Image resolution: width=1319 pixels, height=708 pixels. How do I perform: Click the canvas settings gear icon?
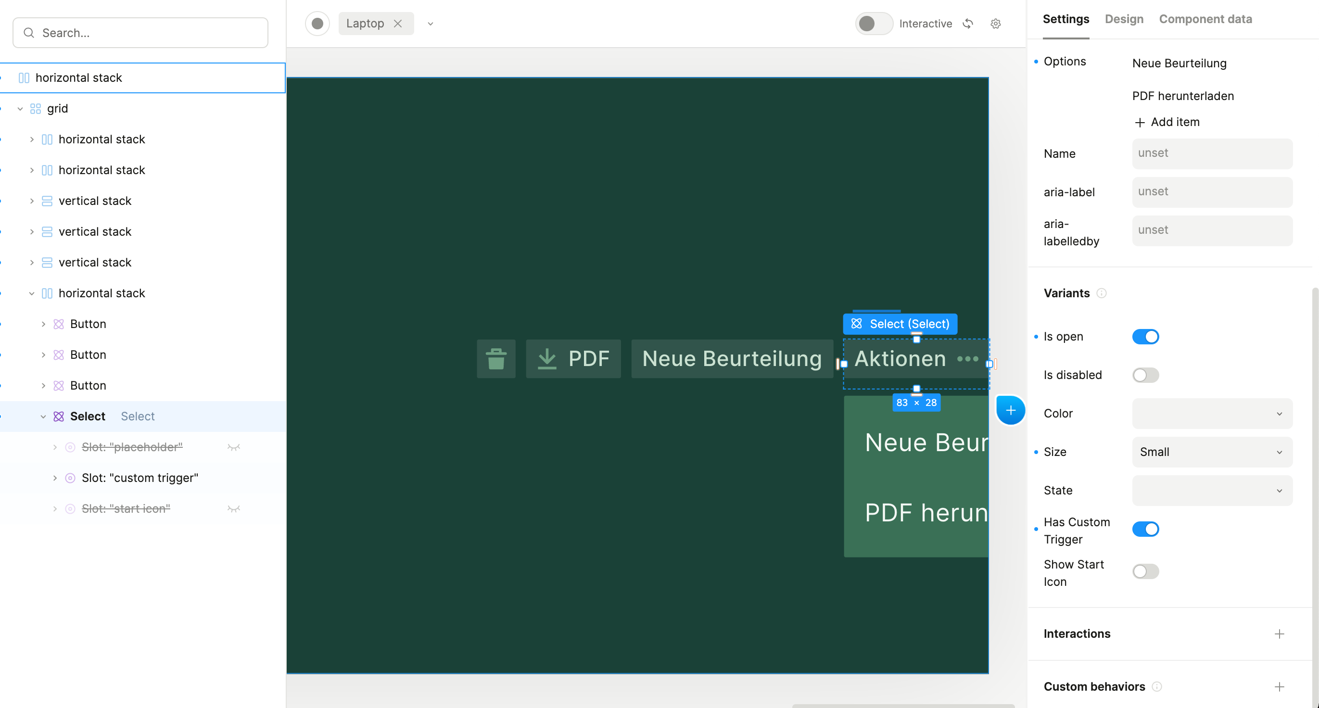click(x=995, y=24)
